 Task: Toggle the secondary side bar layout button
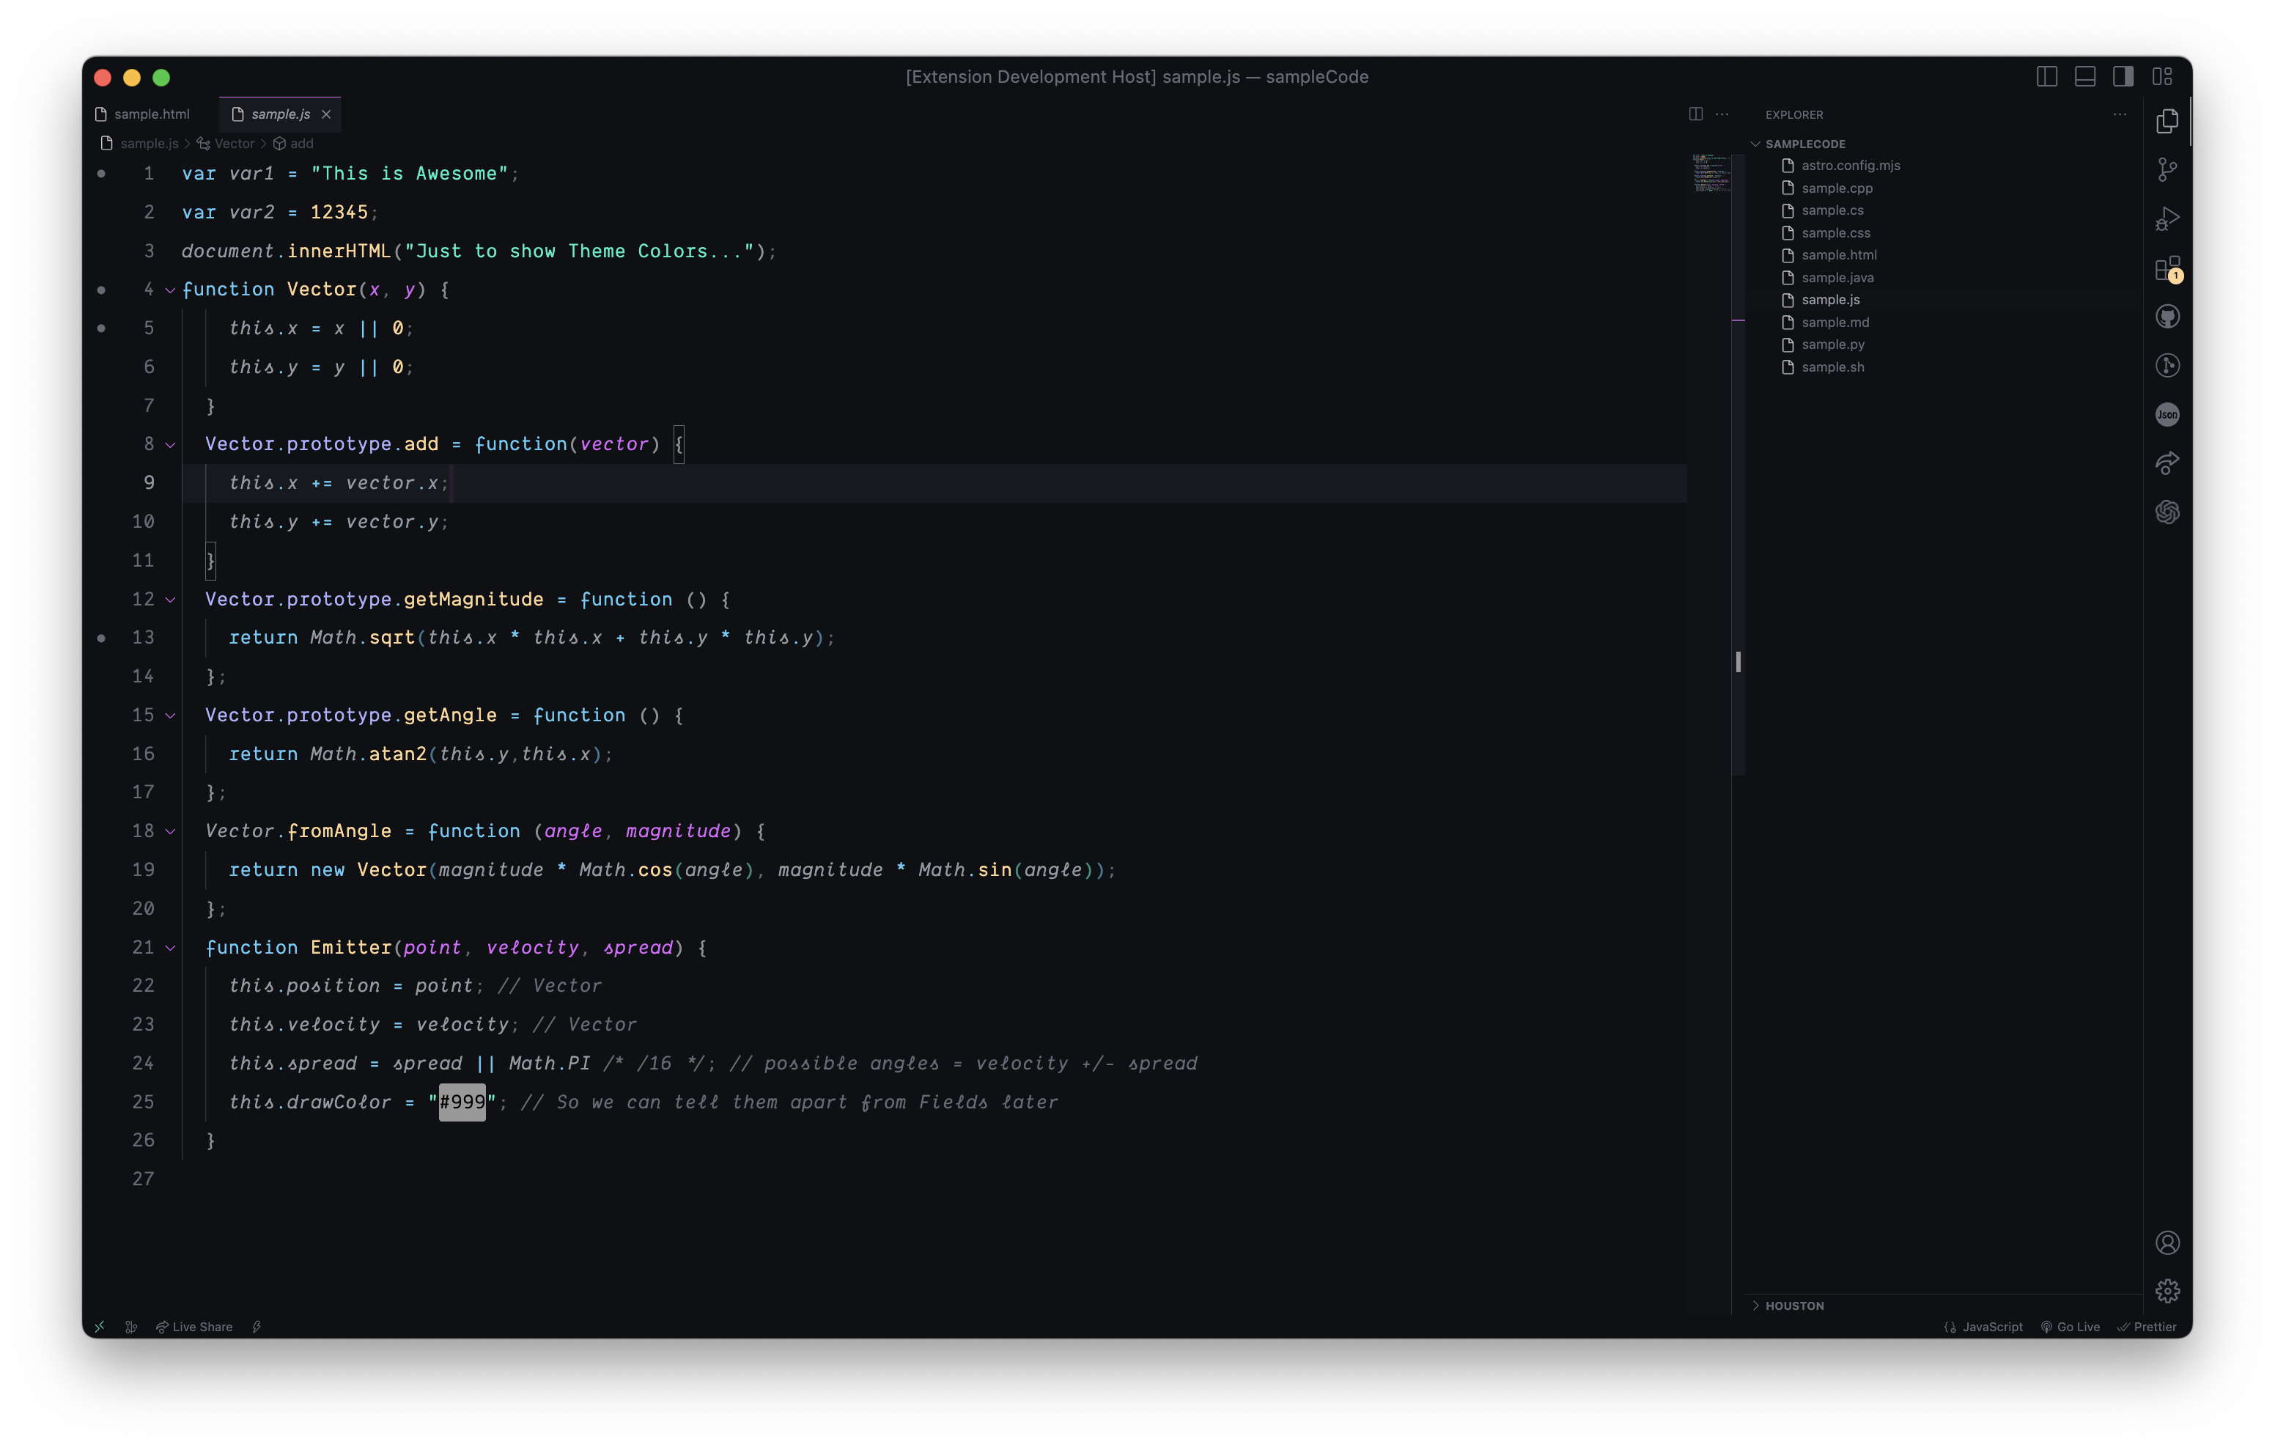tap(2123, 78)
